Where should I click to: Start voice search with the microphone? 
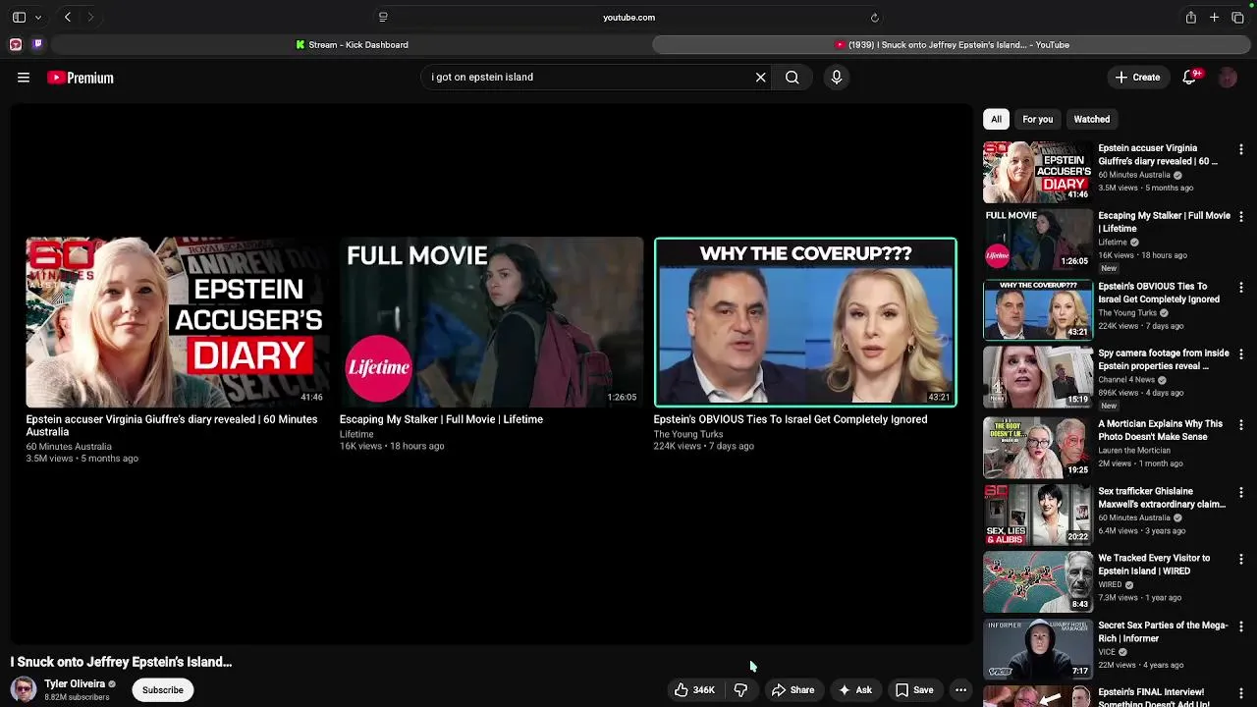(x=837, y=77)
